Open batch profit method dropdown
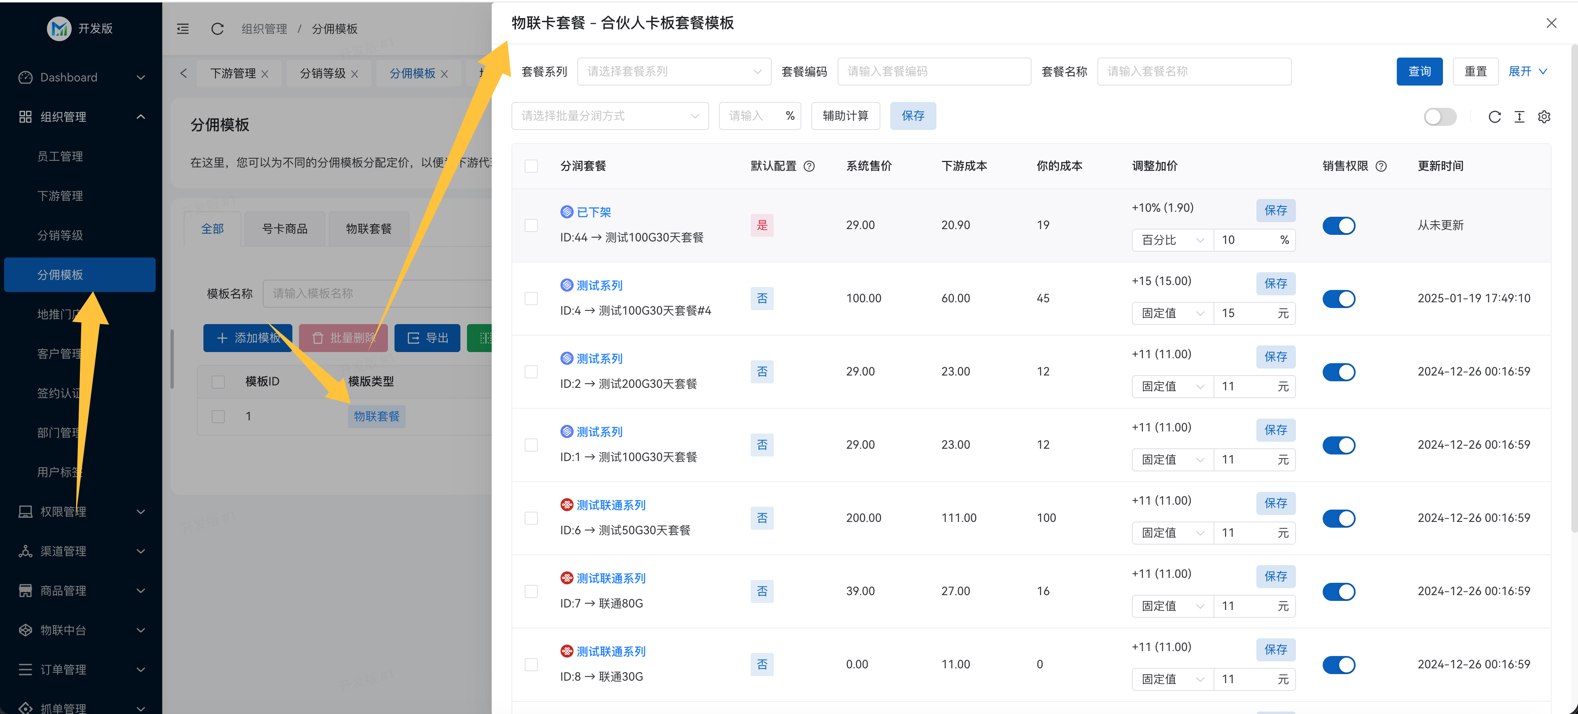This screenshot has width=1578, height=714. pyautogui.click(x=609, y=116)
